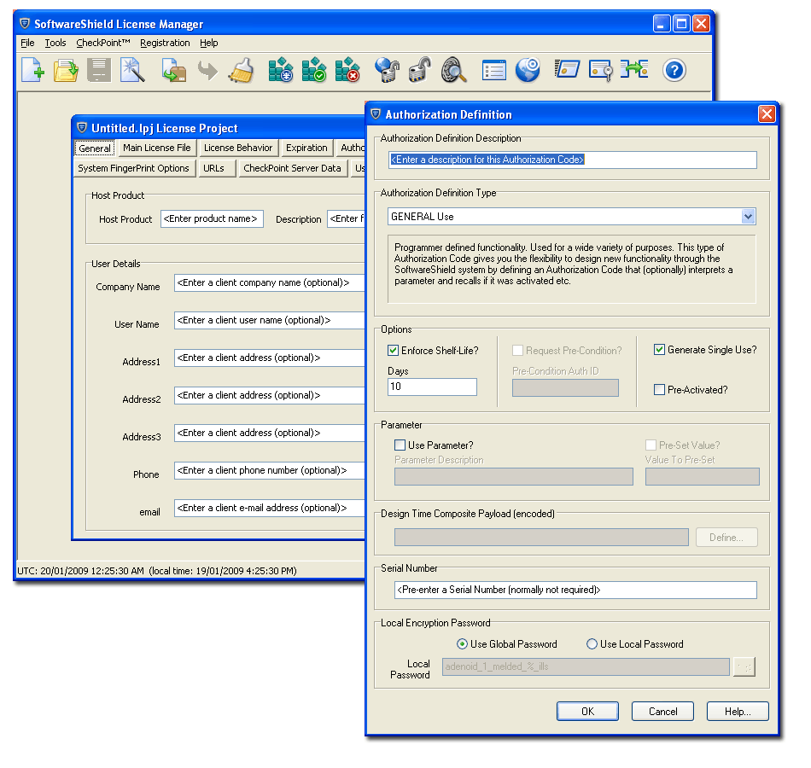Screen dimensions: 811x768
Task: Switch to the Main License File tab
Action: pyautogui.click(x=157, y=148)
